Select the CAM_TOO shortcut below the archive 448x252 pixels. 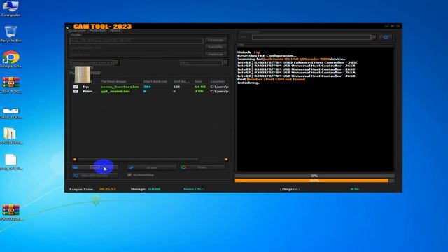point(11,113)
